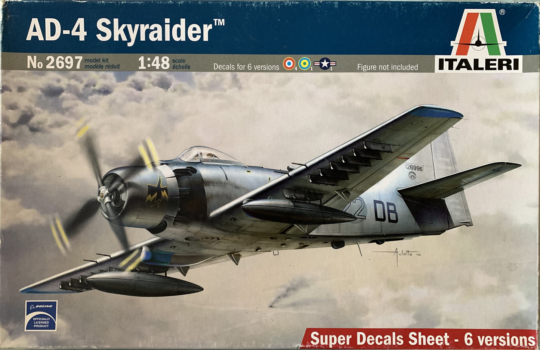Click the '1:48' scale label
540x350 pixels.
154,63
